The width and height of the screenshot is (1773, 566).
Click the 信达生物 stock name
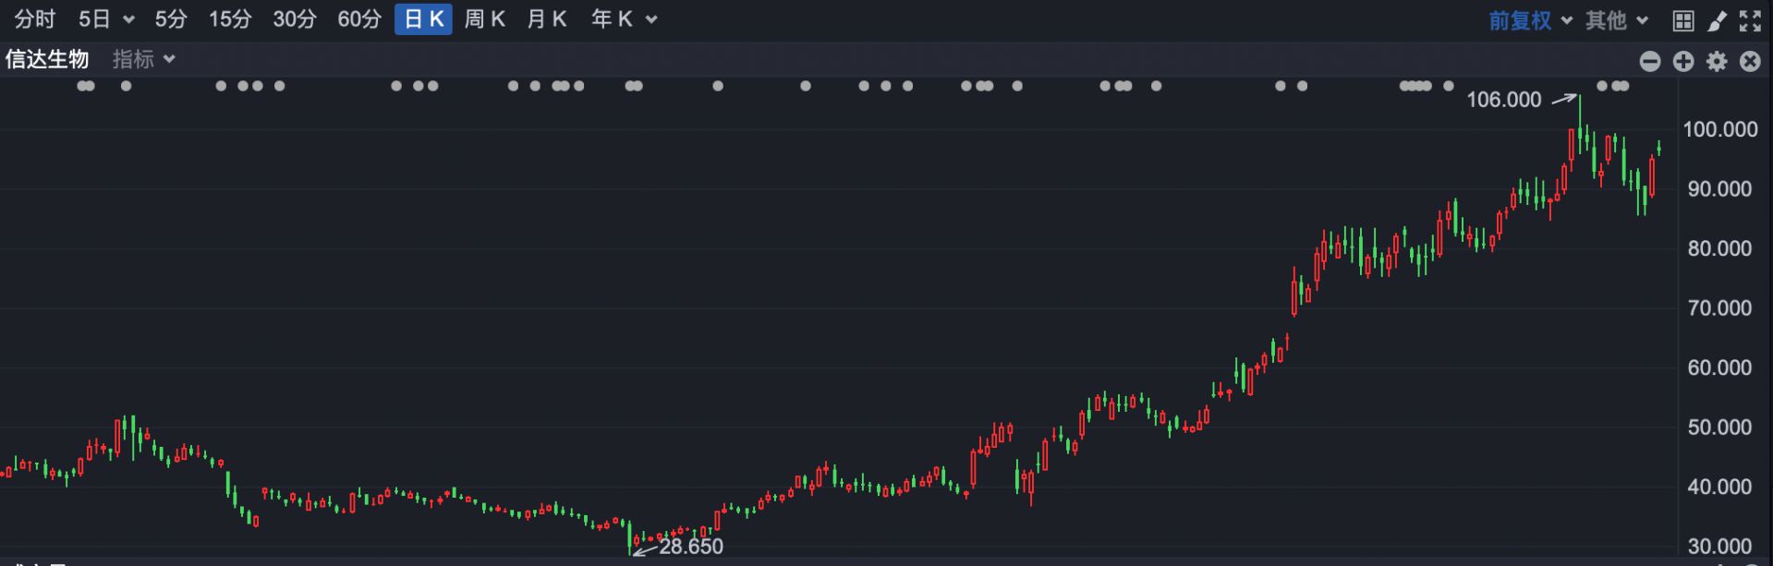[x=47, y=60]
